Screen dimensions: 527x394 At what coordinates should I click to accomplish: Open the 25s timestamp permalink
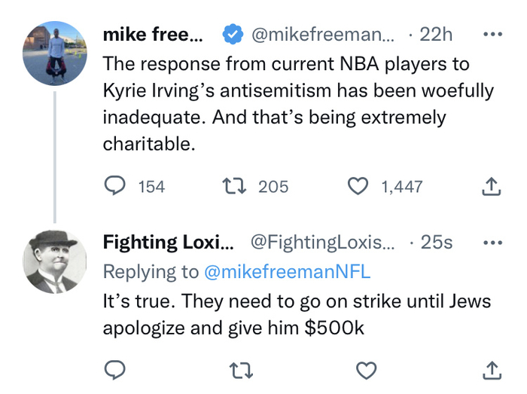(436, 243)
